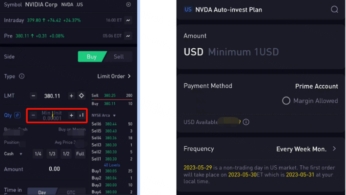
Task: Search in NVDA Auto-invest Plan
Action: (x=334, y=9)
